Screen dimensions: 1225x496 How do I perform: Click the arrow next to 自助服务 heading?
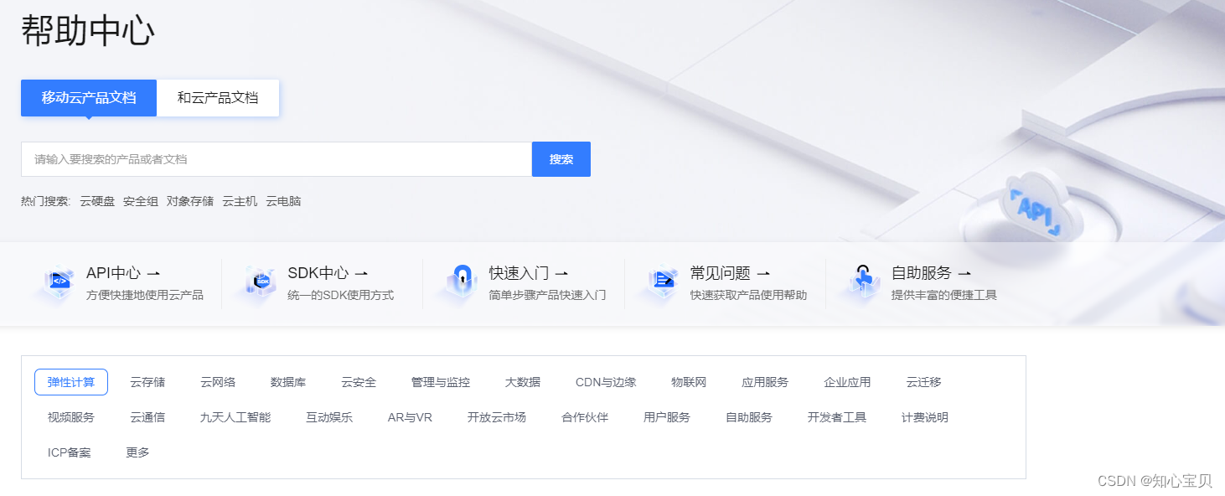coord(964,273)
